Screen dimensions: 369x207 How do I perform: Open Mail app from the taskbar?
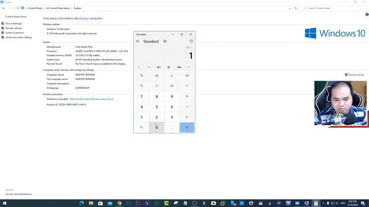coord(110,203)
